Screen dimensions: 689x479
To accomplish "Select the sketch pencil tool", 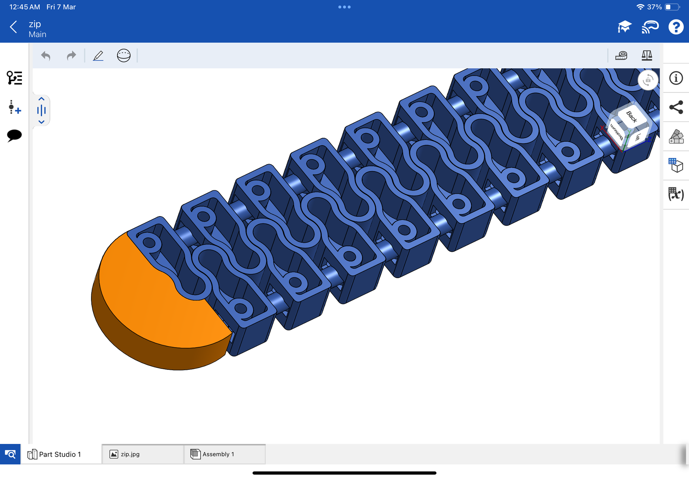I will (98, 56).
